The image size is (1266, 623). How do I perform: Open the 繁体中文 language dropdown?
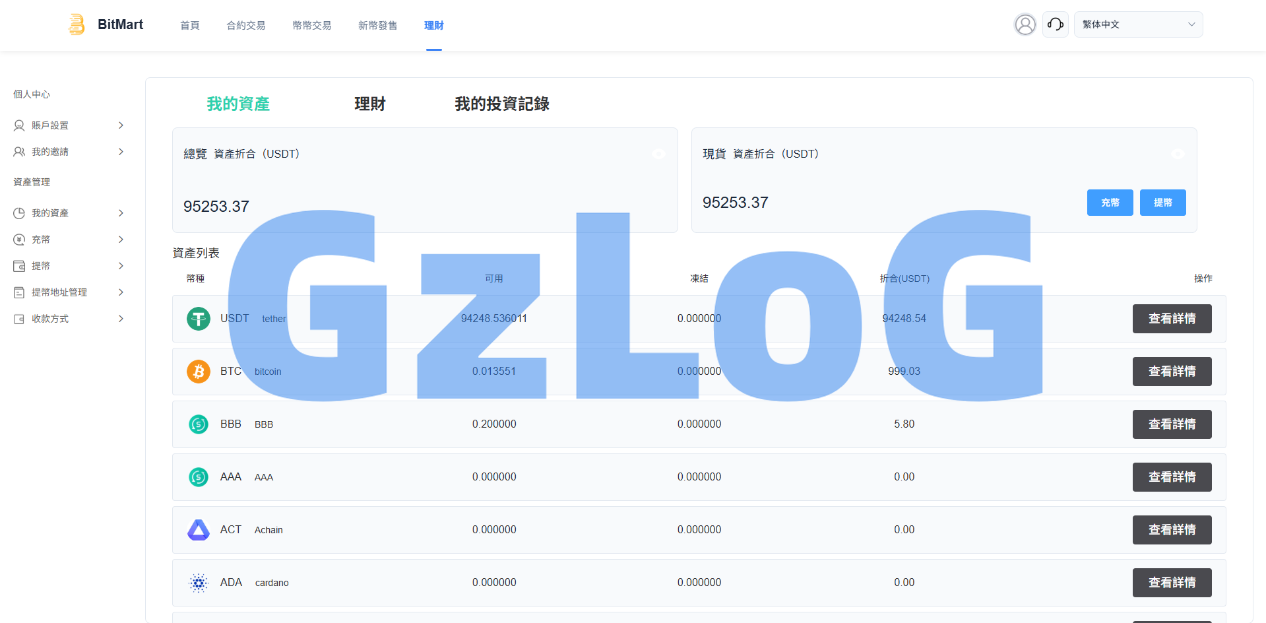click(1138, 24)
